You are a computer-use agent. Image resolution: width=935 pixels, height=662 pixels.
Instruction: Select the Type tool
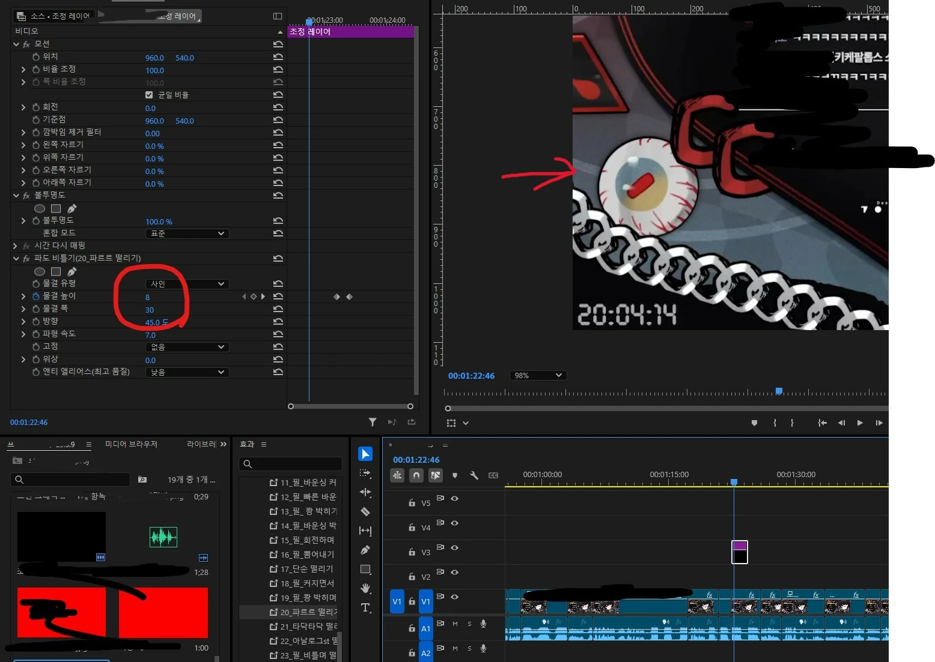coord(365,607)
